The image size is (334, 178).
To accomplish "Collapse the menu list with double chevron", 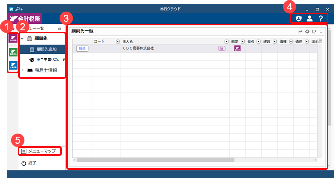I will click(x=59, y=29).
